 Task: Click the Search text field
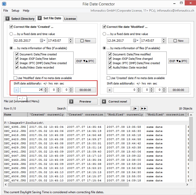coord(99,108)
